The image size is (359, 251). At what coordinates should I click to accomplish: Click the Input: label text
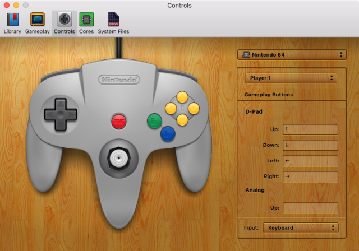click(x=251, y=228)
